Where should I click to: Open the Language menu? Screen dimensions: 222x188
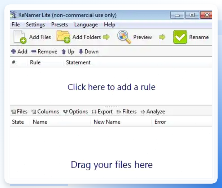coord(86,24)
